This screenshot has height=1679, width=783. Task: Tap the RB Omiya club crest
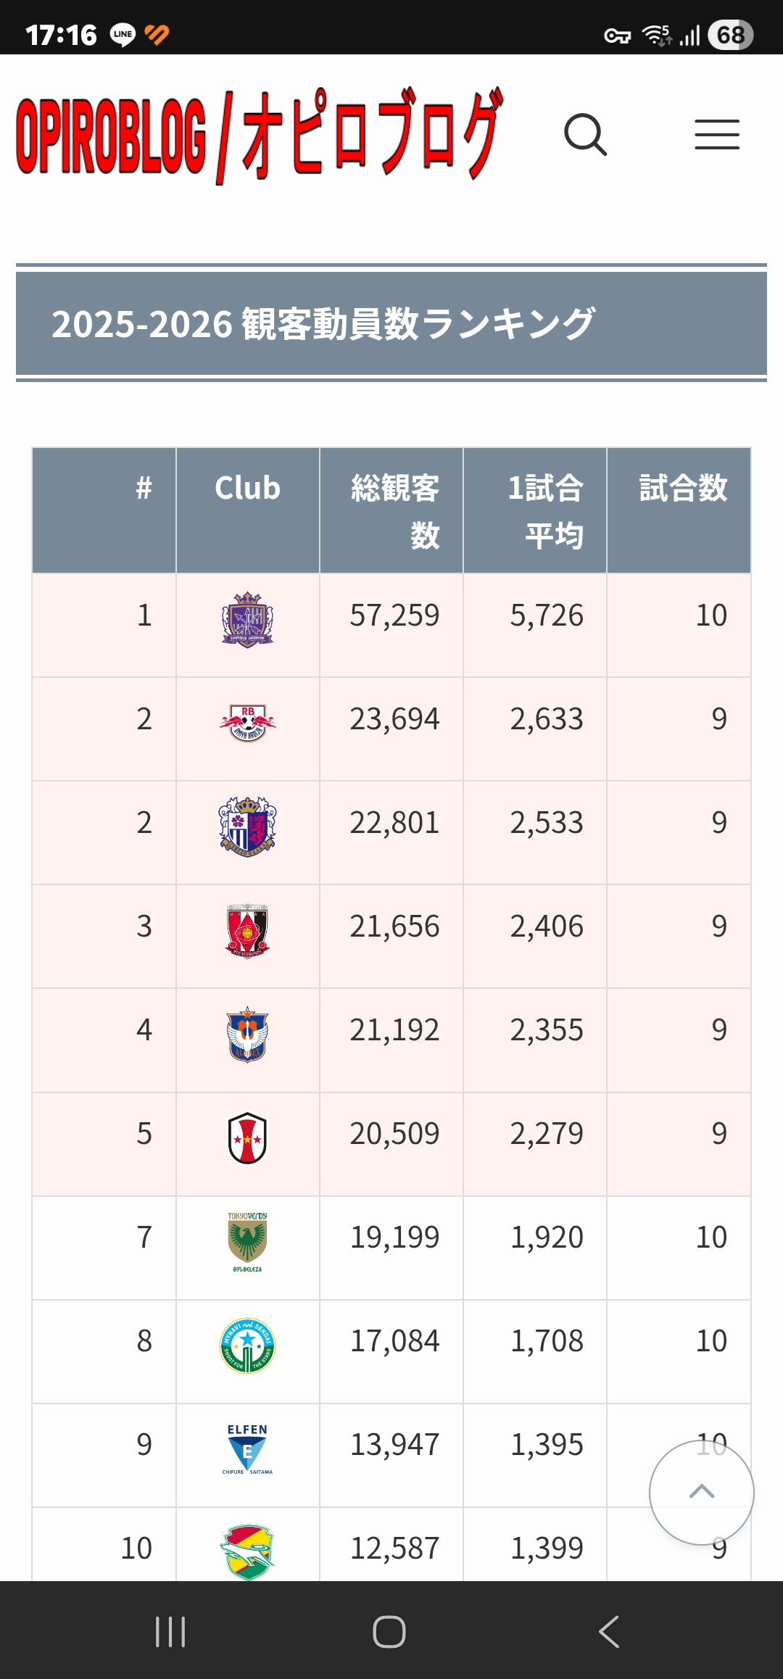tap(247, 723)
